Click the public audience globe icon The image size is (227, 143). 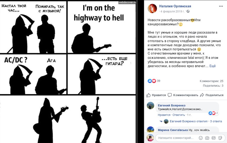[x=188, y=11]
